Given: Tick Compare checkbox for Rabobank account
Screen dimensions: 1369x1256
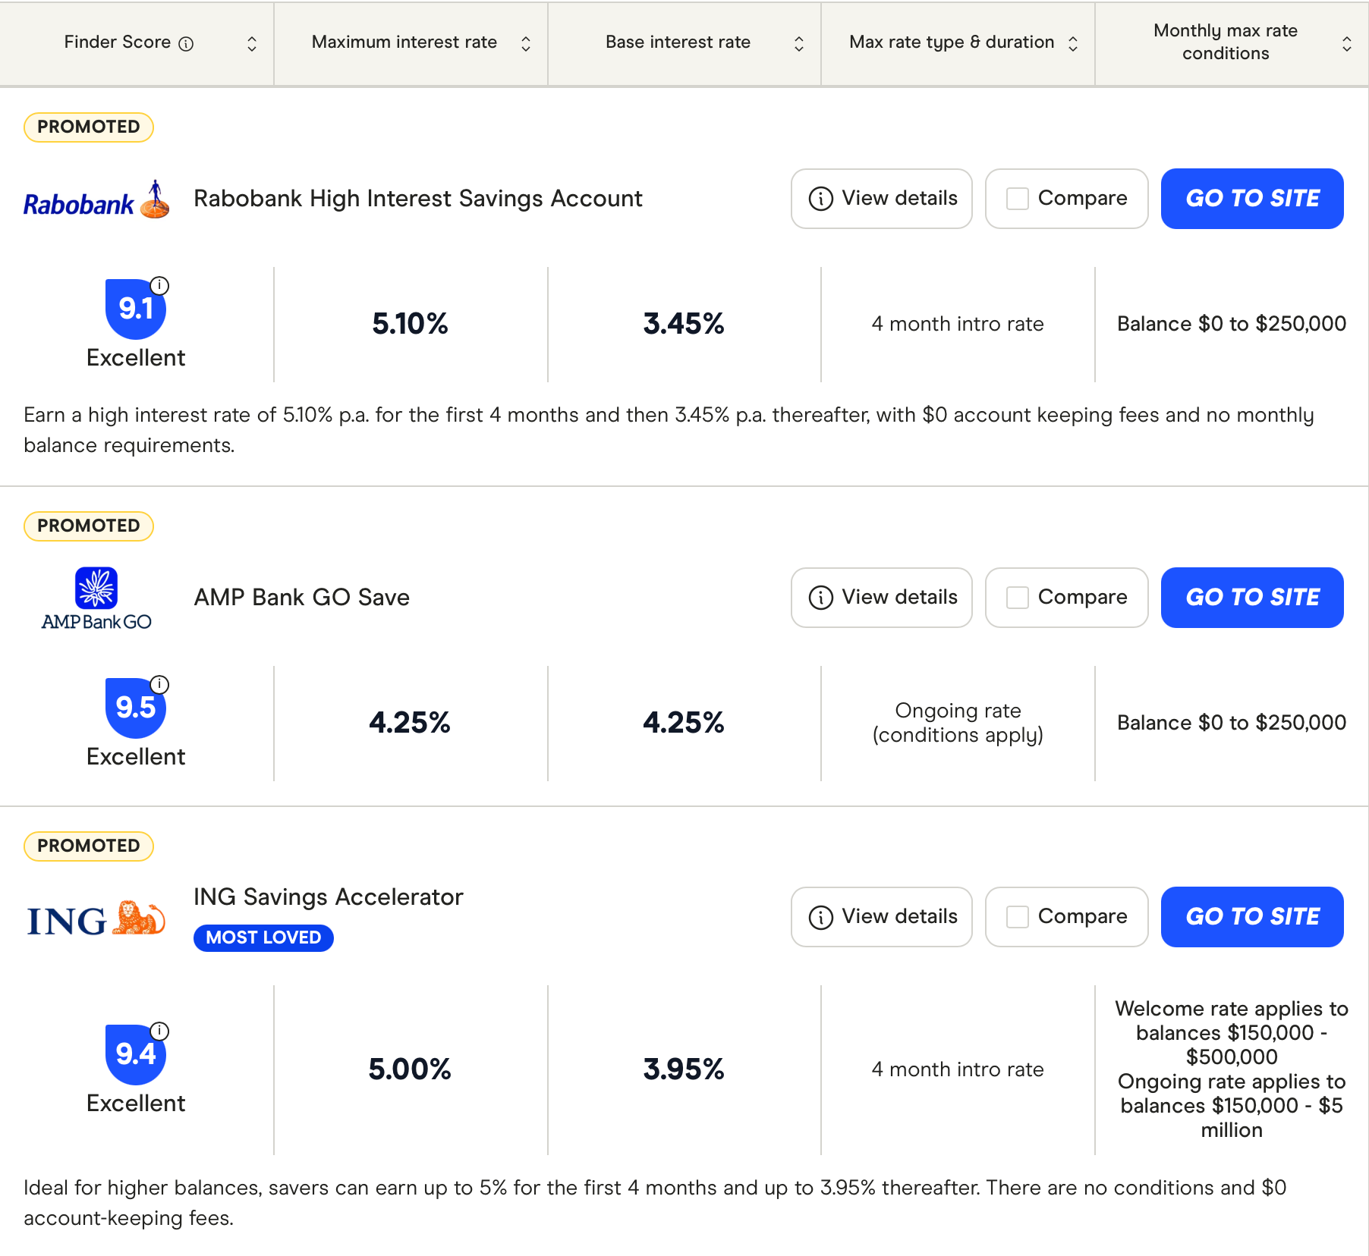Looking at the screenshot, I should tap(1017, 199).
